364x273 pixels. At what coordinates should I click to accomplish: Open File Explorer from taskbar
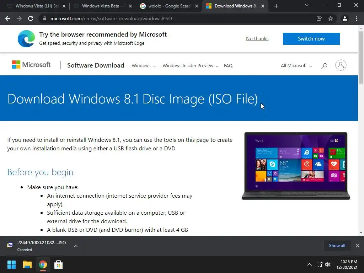coord(27,264)
